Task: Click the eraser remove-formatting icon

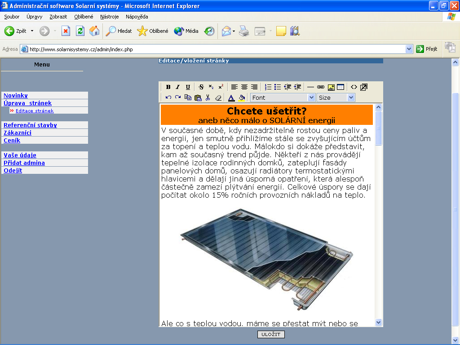Action: pyautogui.click(x=218, y=97)
